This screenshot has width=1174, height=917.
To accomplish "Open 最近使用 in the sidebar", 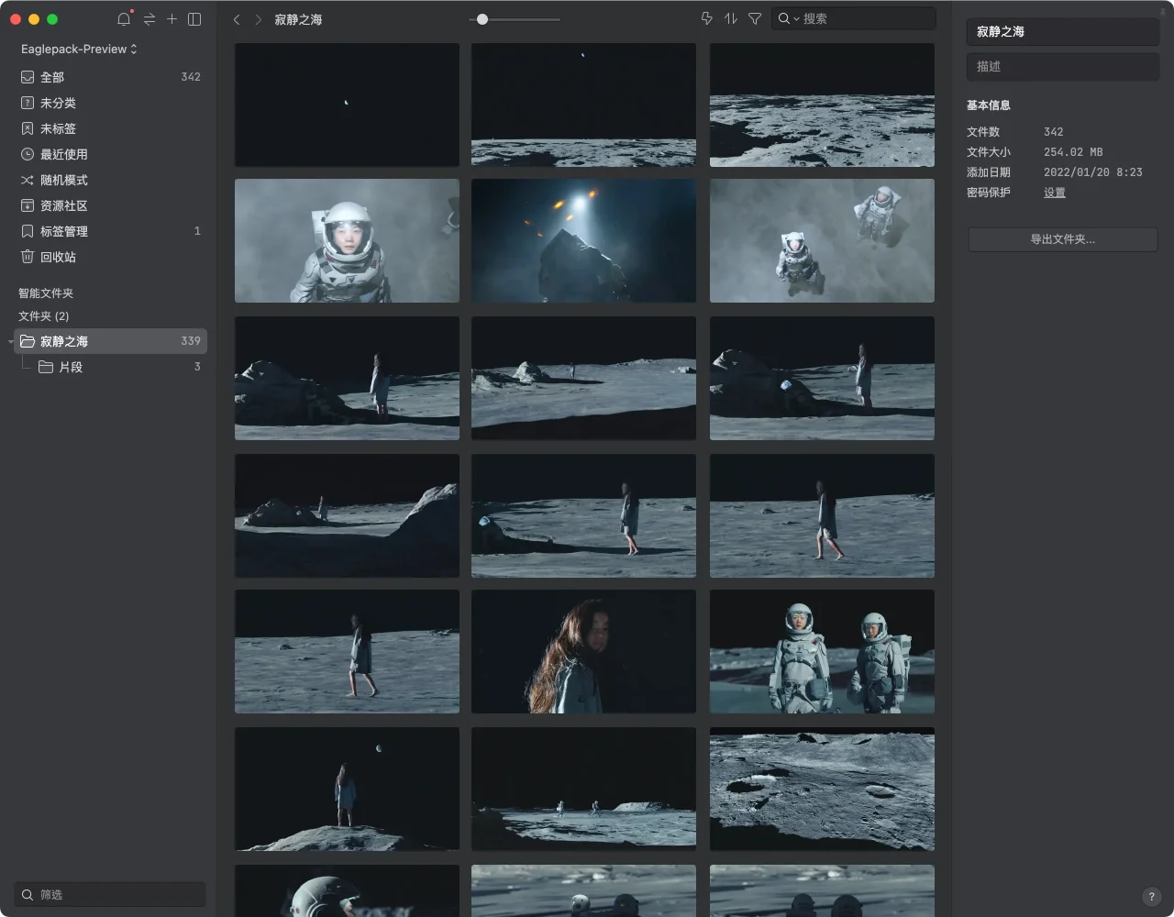I will 110,154.
